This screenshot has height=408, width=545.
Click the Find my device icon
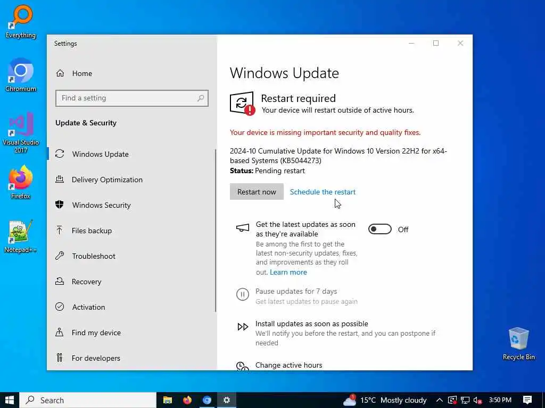click(60, 333)
